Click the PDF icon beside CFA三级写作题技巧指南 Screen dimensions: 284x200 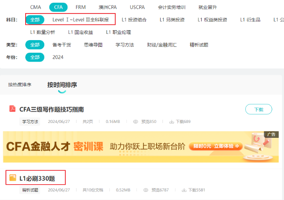coord(13,109)
